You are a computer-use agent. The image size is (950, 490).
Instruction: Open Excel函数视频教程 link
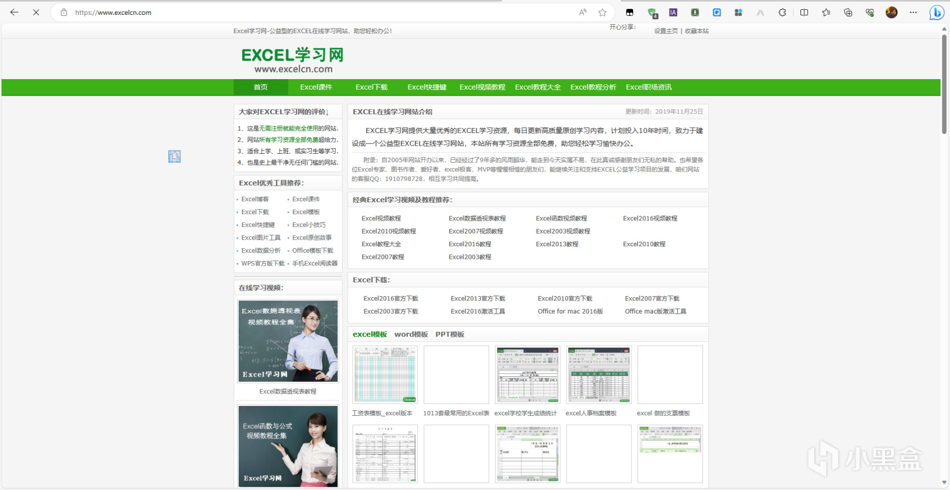click(x=561, y=218)
